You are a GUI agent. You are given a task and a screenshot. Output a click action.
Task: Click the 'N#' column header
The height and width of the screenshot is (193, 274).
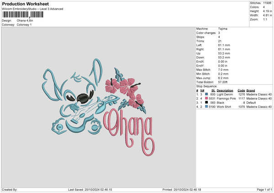point(202,91)
